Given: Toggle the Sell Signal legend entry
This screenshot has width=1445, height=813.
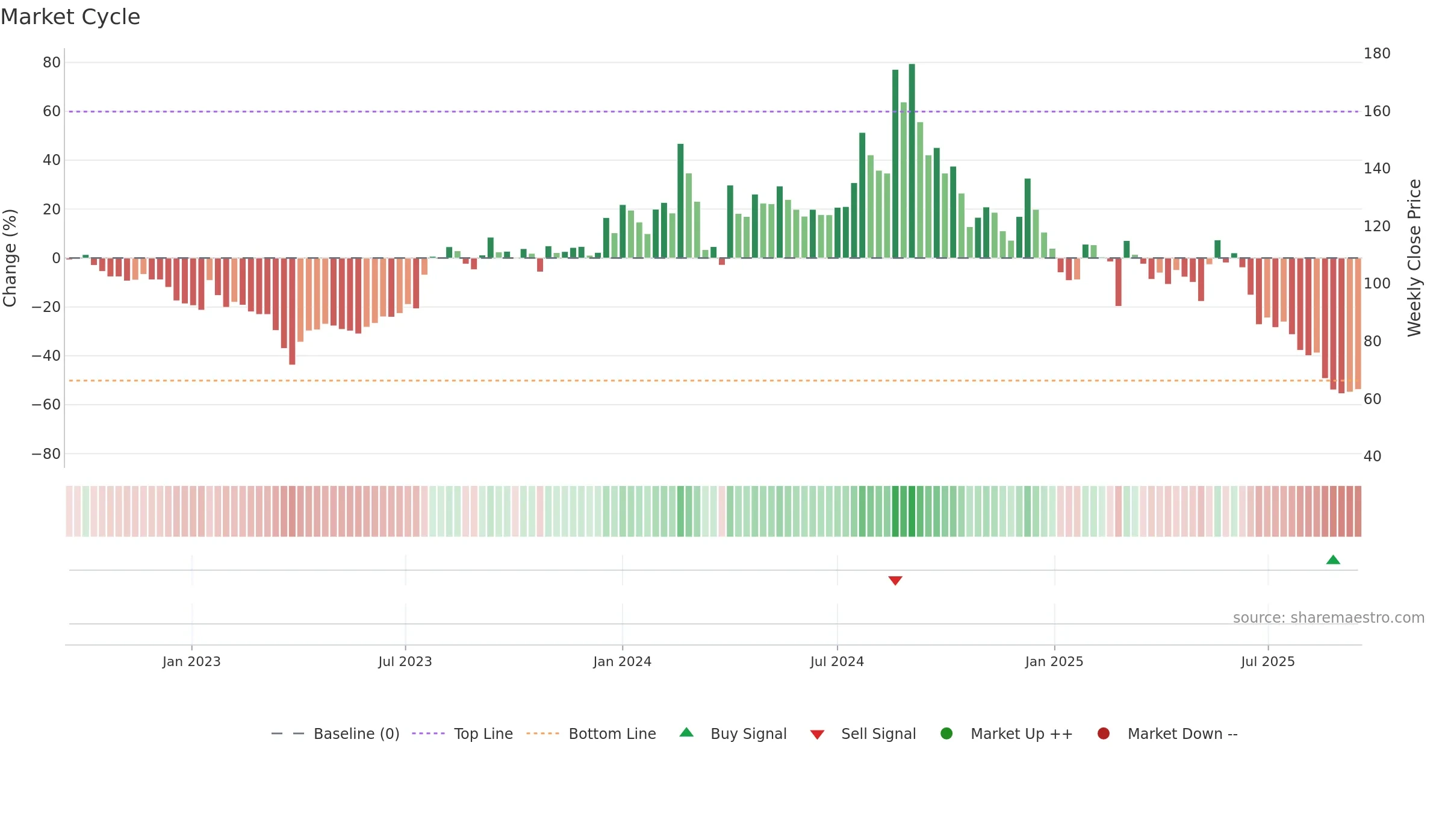Looking at the screenshot, I should click(x=863, y=734).
